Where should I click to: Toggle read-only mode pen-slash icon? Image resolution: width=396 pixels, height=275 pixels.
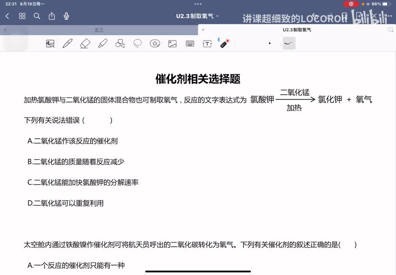point(374,16)
